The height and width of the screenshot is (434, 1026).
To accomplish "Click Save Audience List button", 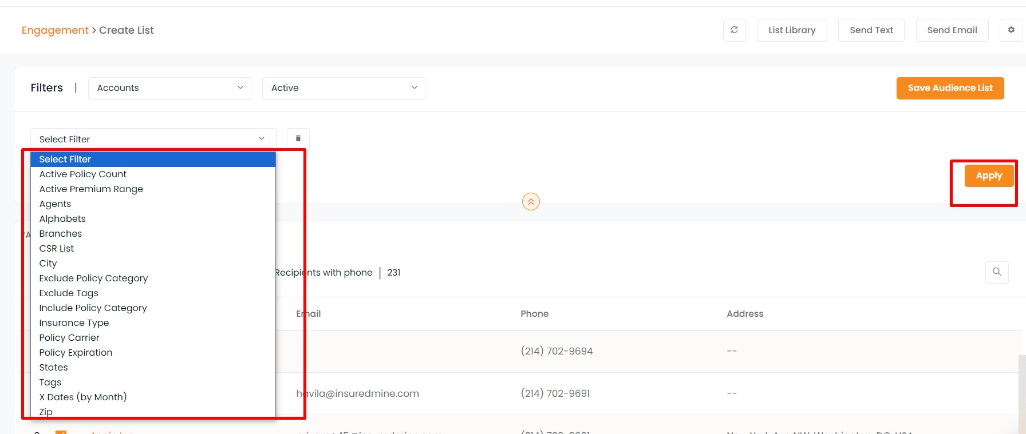I will 950,88.
